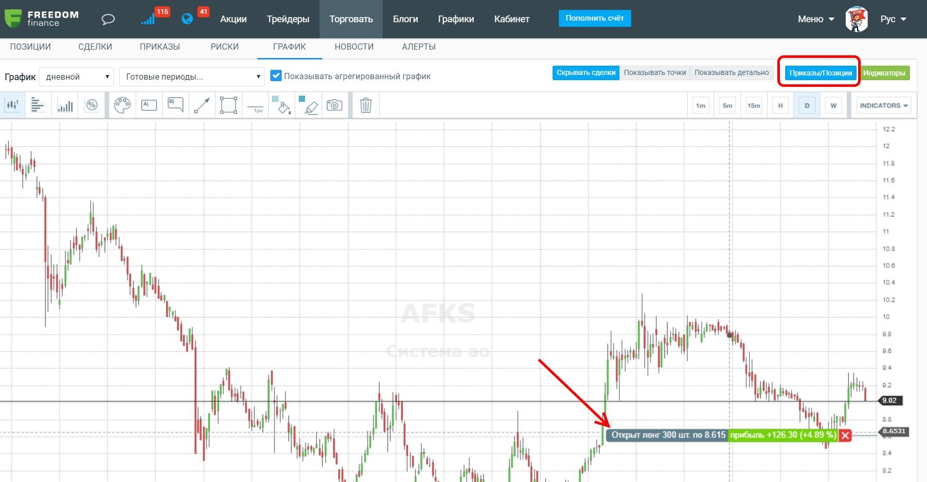Viewport: 927px width, 482px height.
Task: Select the volume bars chart icon
Action: (x=65, y=106)
